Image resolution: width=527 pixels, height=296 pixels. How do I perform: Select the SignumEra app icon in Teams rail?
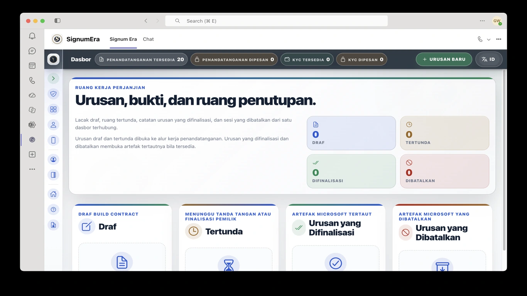click(32, 140)
